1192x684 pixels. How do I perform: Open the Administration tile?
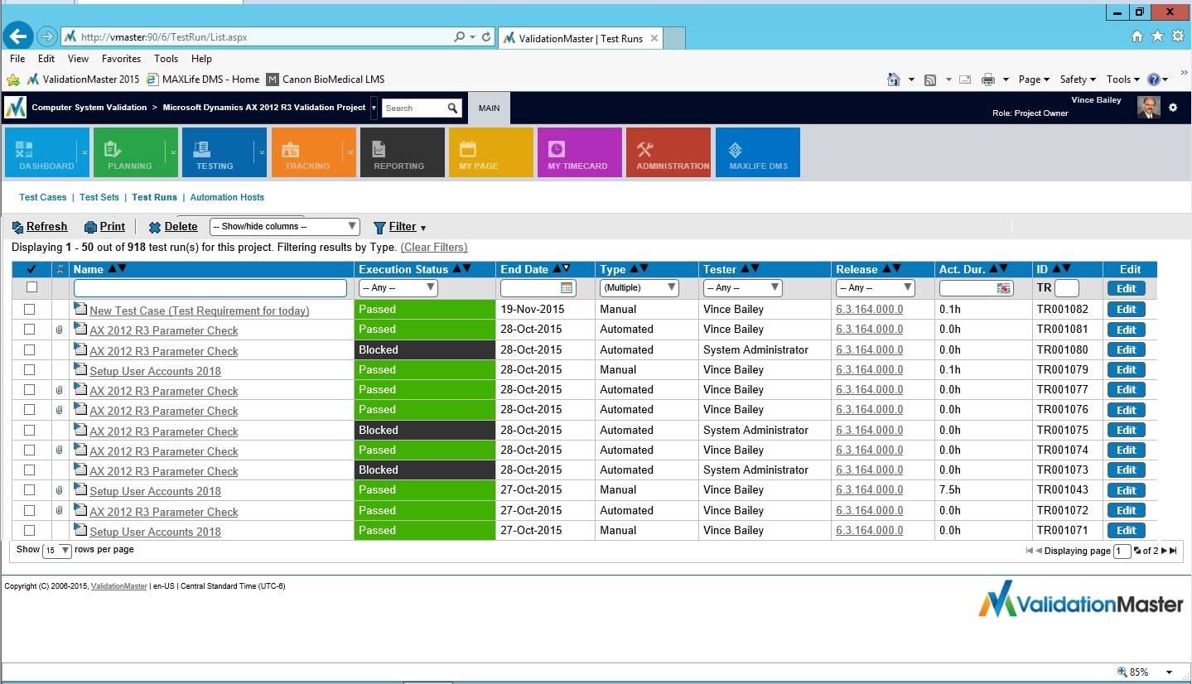[x=668, y=152]
